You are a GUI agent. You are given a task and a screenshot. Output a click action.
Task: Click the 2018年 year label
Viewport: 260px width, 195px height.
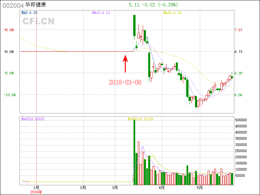click(x=36, y=192)
